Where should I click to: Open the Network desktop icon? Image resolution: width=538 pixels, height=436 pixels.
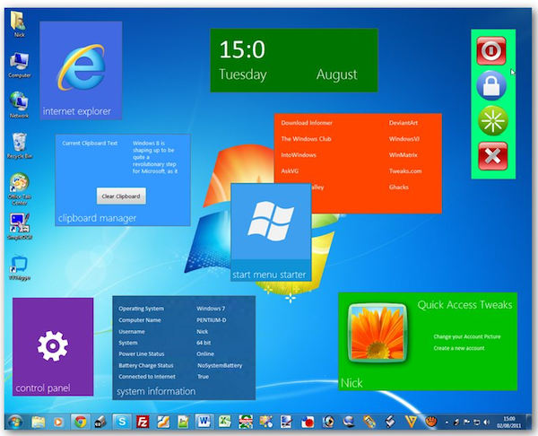(19, 104)
